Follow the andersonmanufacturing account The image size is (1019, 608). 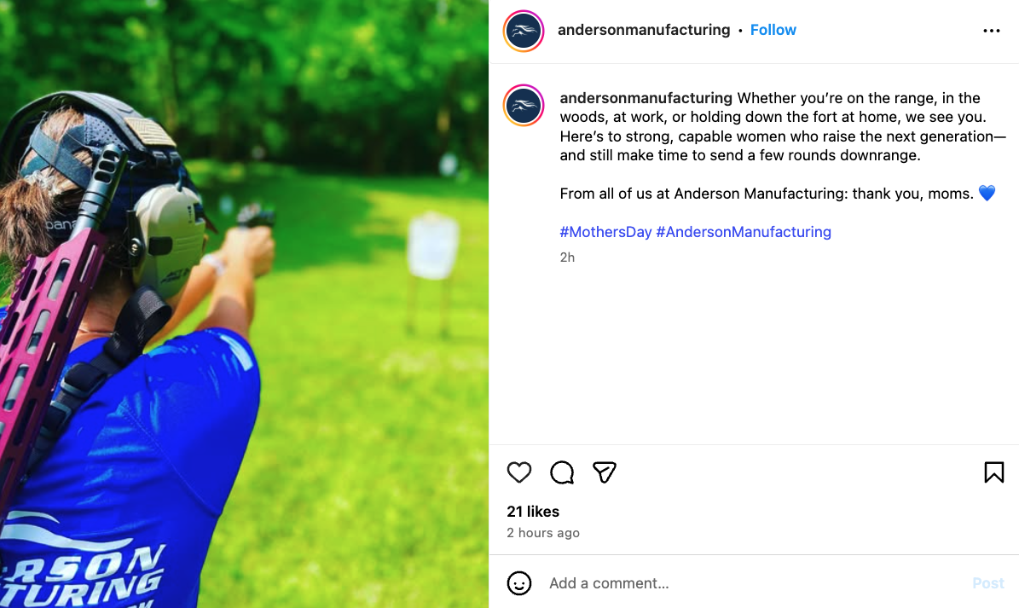click(773, 30)
